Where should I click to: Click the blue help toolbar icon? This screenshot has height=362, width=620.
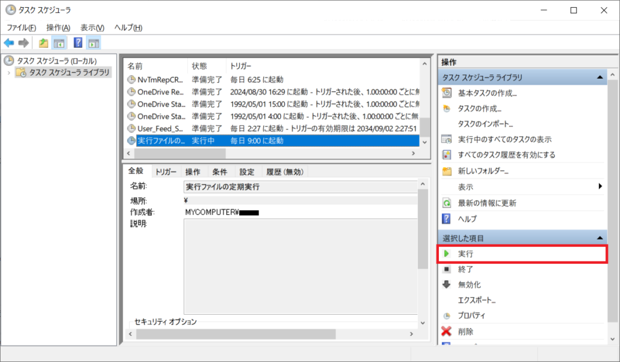[77, 43]
